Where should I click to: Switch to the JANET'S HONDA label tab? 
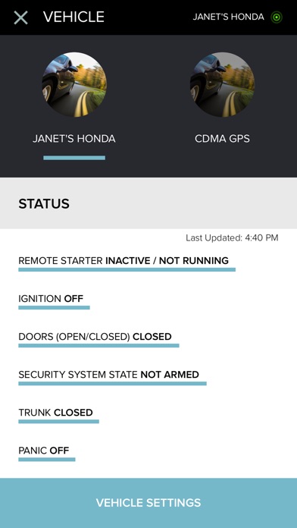click(74, 139)
